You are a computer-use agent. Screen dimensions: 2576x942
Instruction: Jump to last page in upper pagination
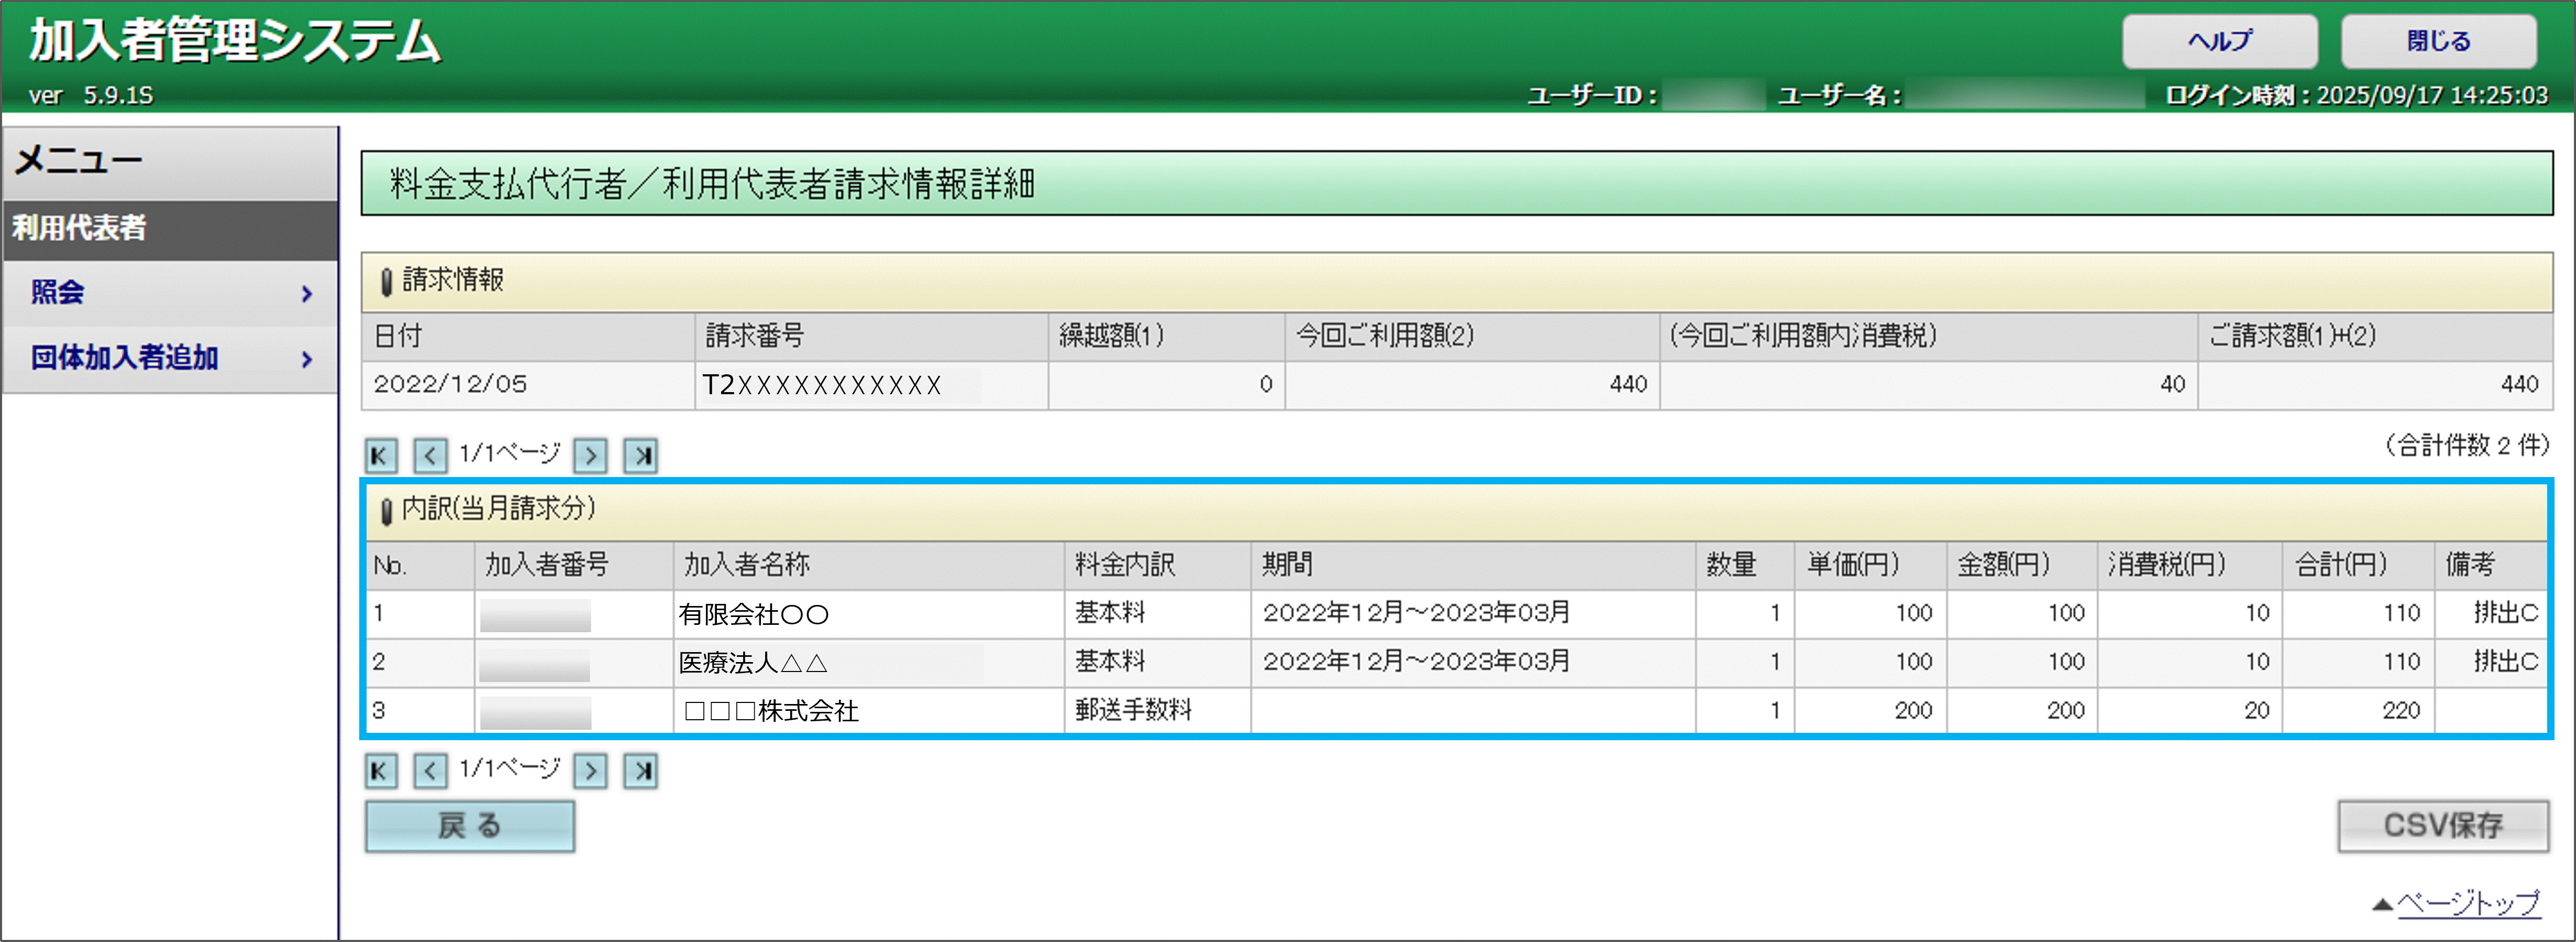tap(640, 456)
